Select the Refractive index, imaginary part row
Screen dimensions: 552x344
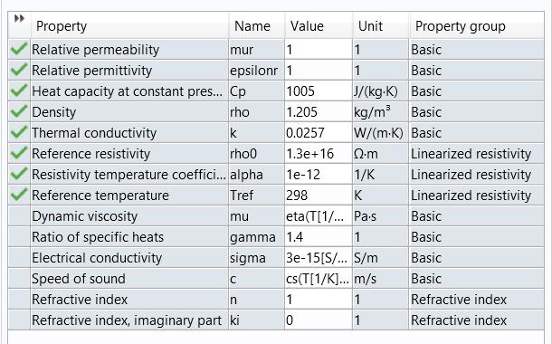click(276, 320)
